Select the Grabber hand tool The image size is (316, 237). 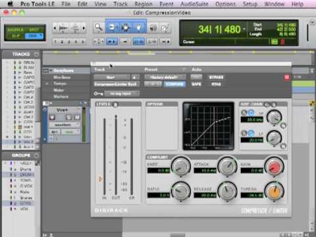tap(139, 28)
